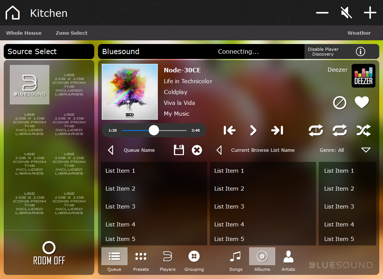Select List Item 2 in the browse list

coord(263,189)
